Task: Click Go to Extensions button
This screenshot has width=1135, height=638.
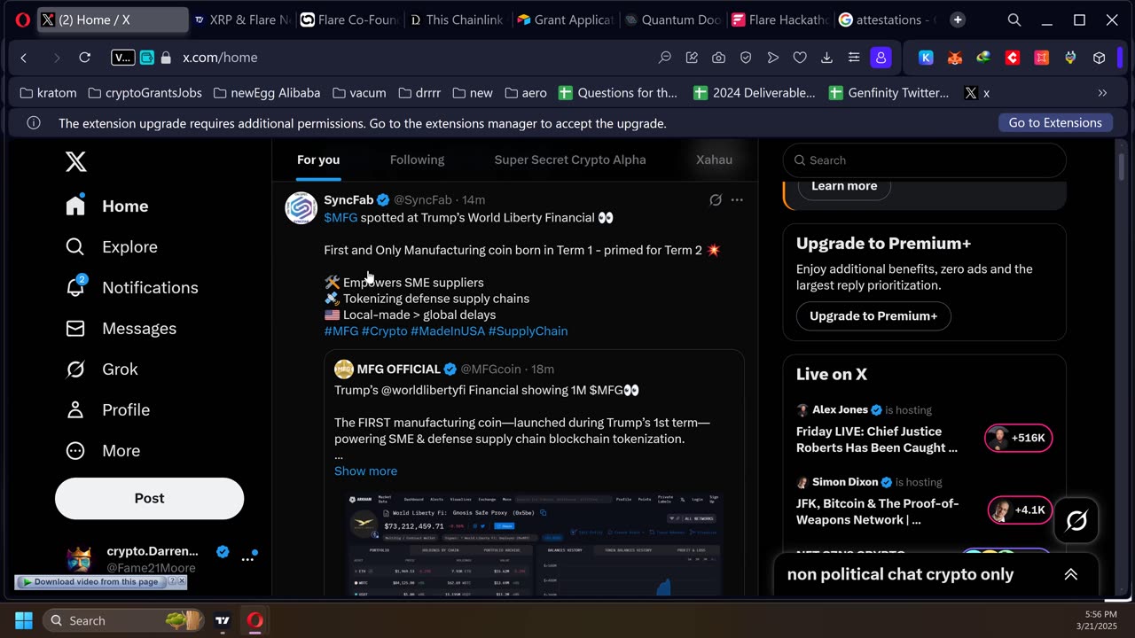Action: coord(1055,123)
